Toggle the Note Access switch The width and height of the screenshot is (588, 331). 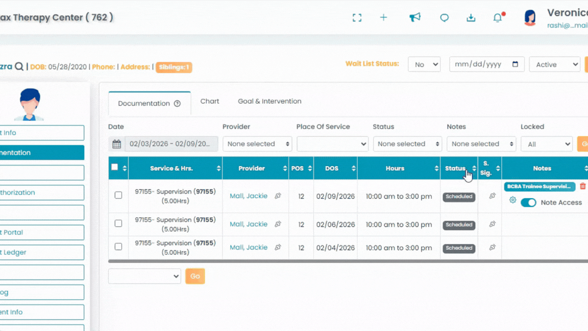(x=528, y=203)
